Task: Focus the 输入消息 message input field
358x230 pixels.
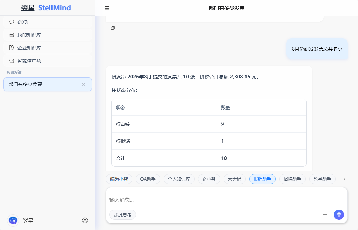Action: (x=226, y=200)
